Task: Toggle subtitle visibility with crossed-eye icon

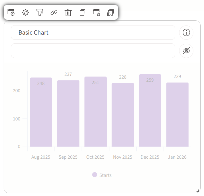Action: point(186,51)
